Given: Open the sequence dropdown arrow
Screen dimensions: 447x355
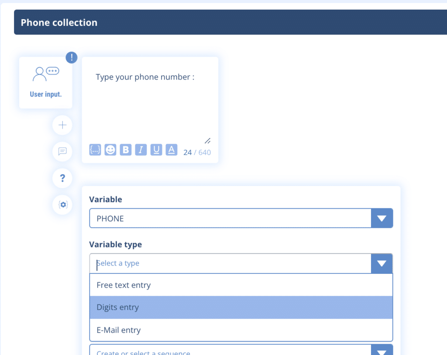Looking at the screenshot, I should pyautogui.click(x=382, y=351).
